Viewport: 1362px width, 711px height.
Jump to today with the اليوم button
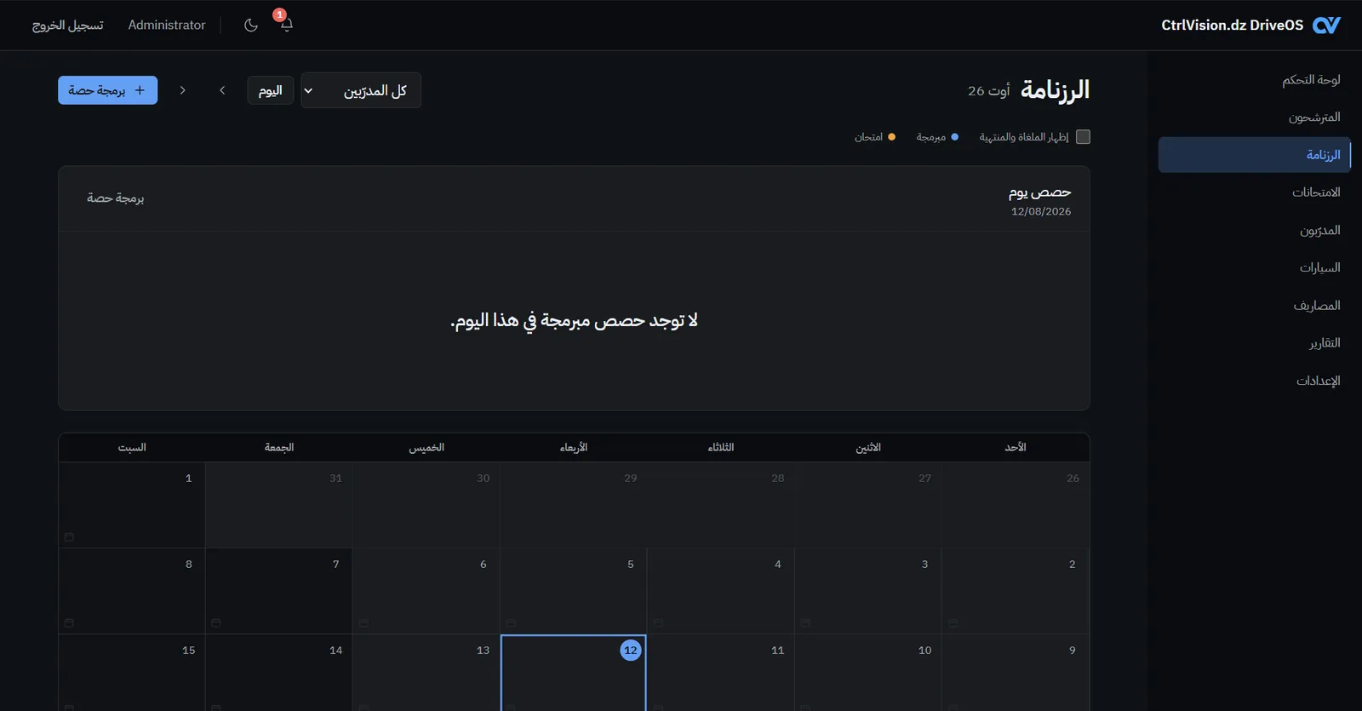(x=271, y=90)
